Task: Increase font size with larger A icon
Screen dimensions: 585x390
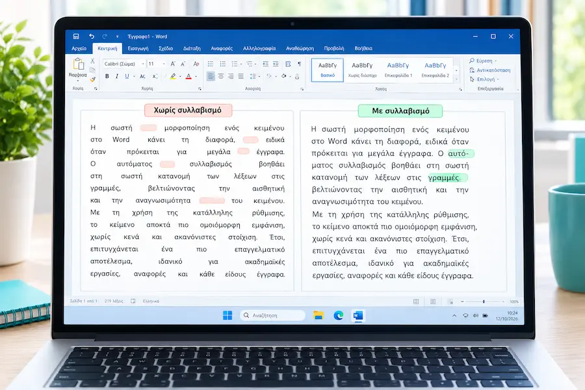Action: coord(173,64)
